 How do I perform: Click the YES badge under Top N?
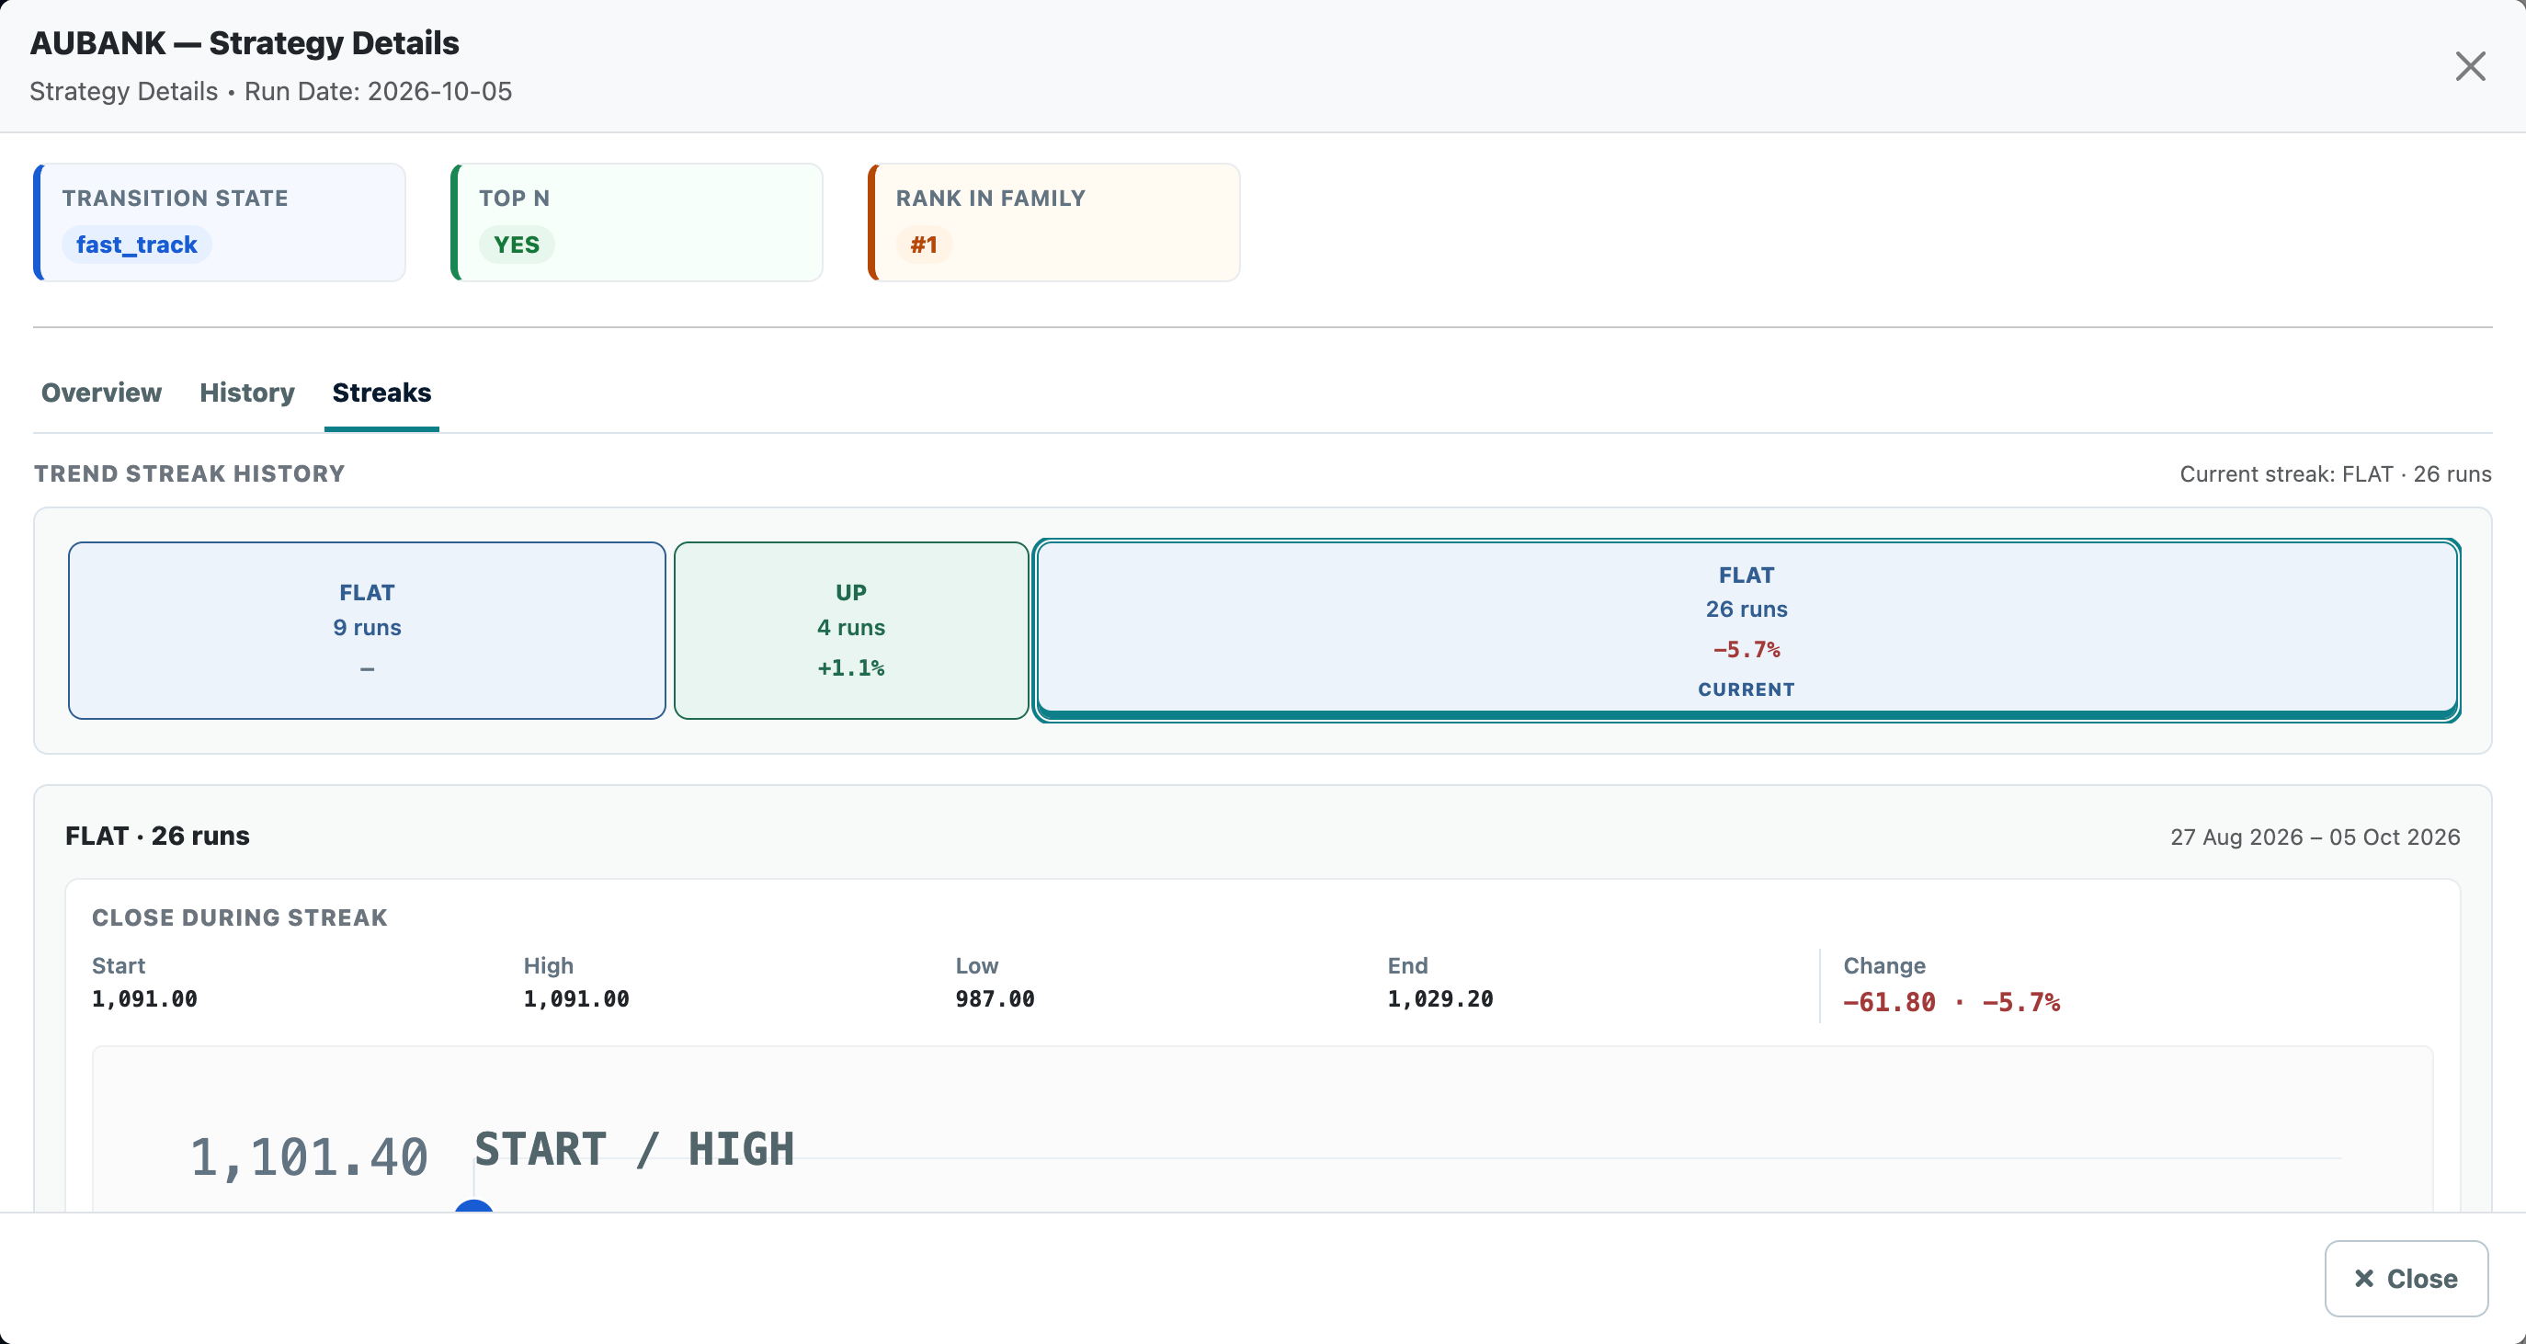click(517, 245)
